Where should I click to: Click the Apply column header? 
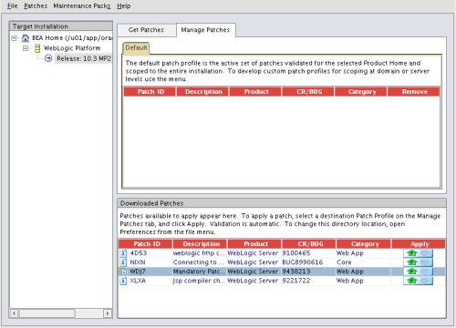click(x=419, y=244)
